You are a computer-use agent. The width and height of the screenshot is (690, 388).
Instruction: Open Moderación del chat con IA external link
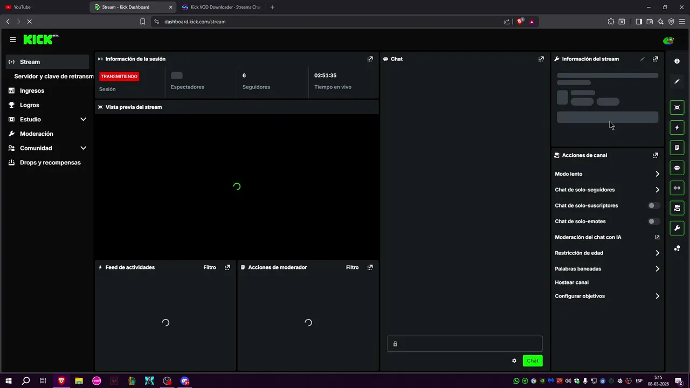click(657, 237)
